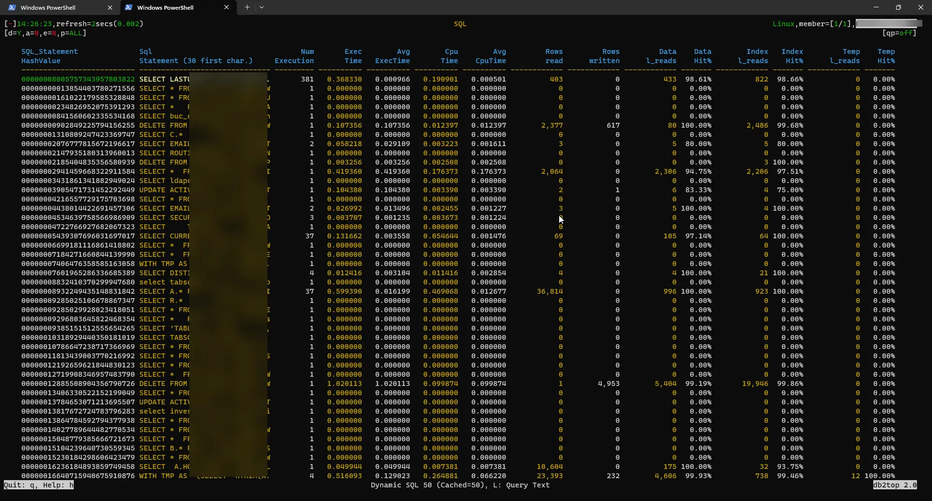Click hash value 00000016640715940675910876
Viewport: 932px width, 501px height.
click(78, 476)
